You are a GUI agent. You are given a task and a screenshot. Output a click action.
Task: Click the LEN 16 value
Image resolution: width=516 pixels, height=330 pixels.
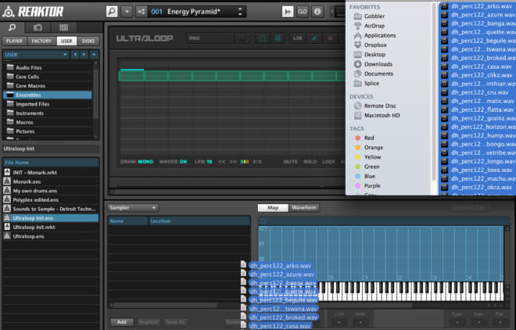tap(210, 162)
